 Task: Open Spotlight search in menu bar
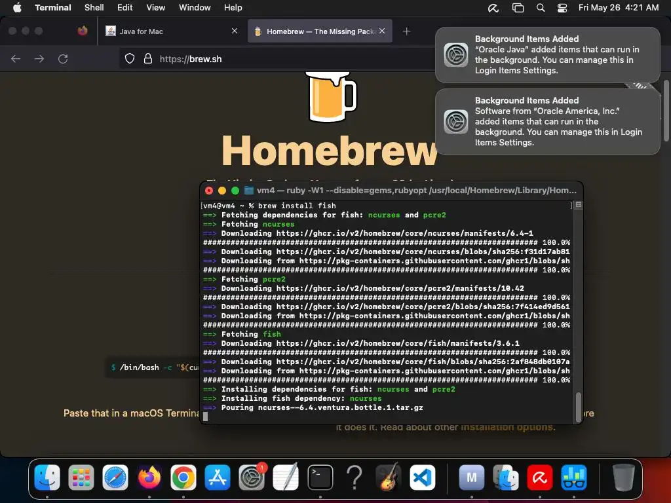coord(541,8)
